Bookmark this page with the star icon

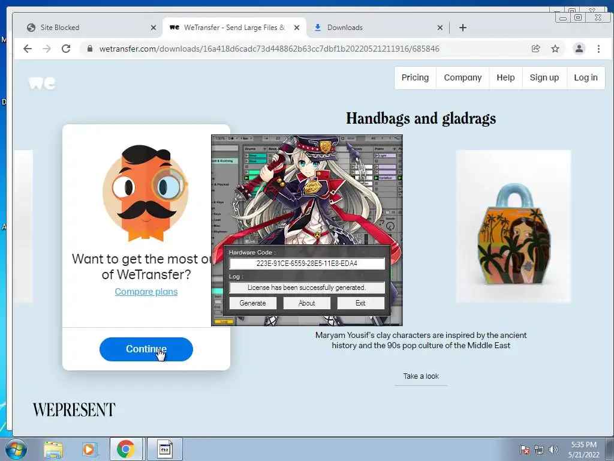click(555, 49)
